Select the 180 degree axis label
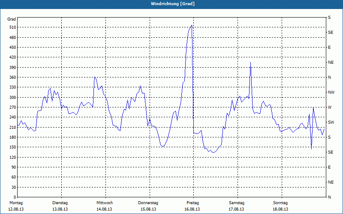343x214 pixels. point(13,137)
